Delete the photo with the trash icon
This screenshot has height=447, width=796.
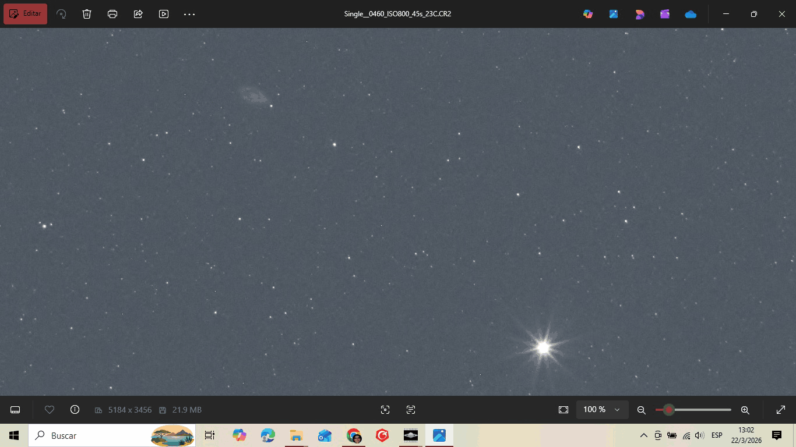pyautogui.click(x=87, y=14)
